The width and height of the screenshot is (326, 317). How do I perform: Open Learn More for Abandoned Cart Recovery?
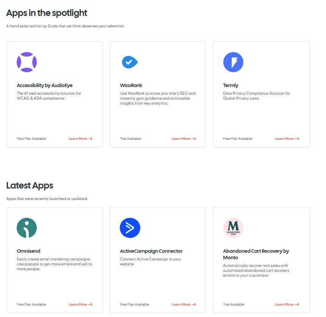pyautogui.click(x=287, y=304)
